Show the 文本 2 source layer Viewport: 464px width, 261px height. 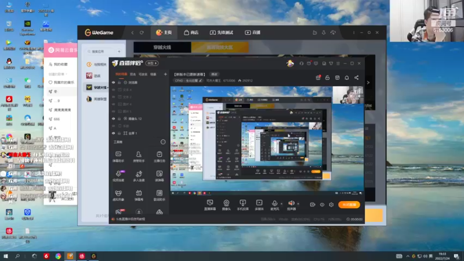pos(113,97)
